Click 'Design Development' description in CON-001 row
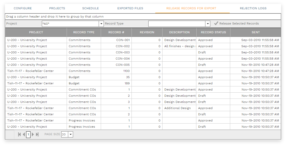 coord(180,40)
